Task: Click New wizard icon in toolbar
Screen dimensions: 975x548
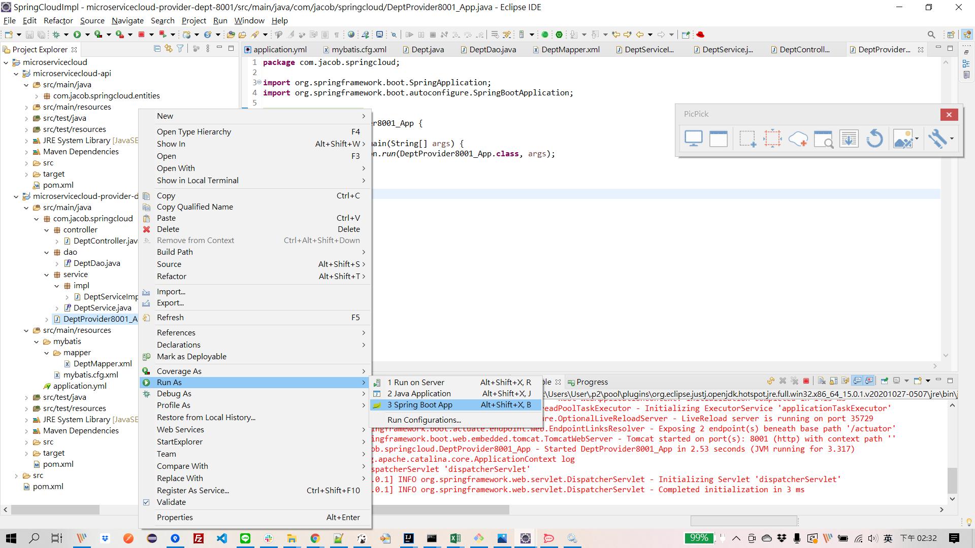Action: 9,35
